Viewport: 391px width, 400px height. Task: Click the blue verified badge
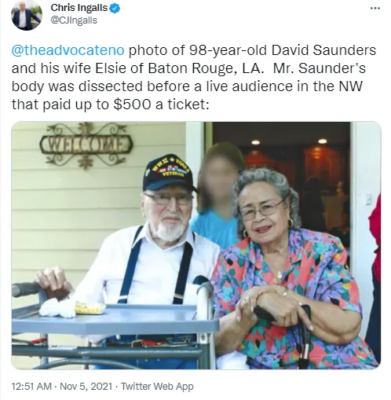pyautogui.click(x=115, y=9)
